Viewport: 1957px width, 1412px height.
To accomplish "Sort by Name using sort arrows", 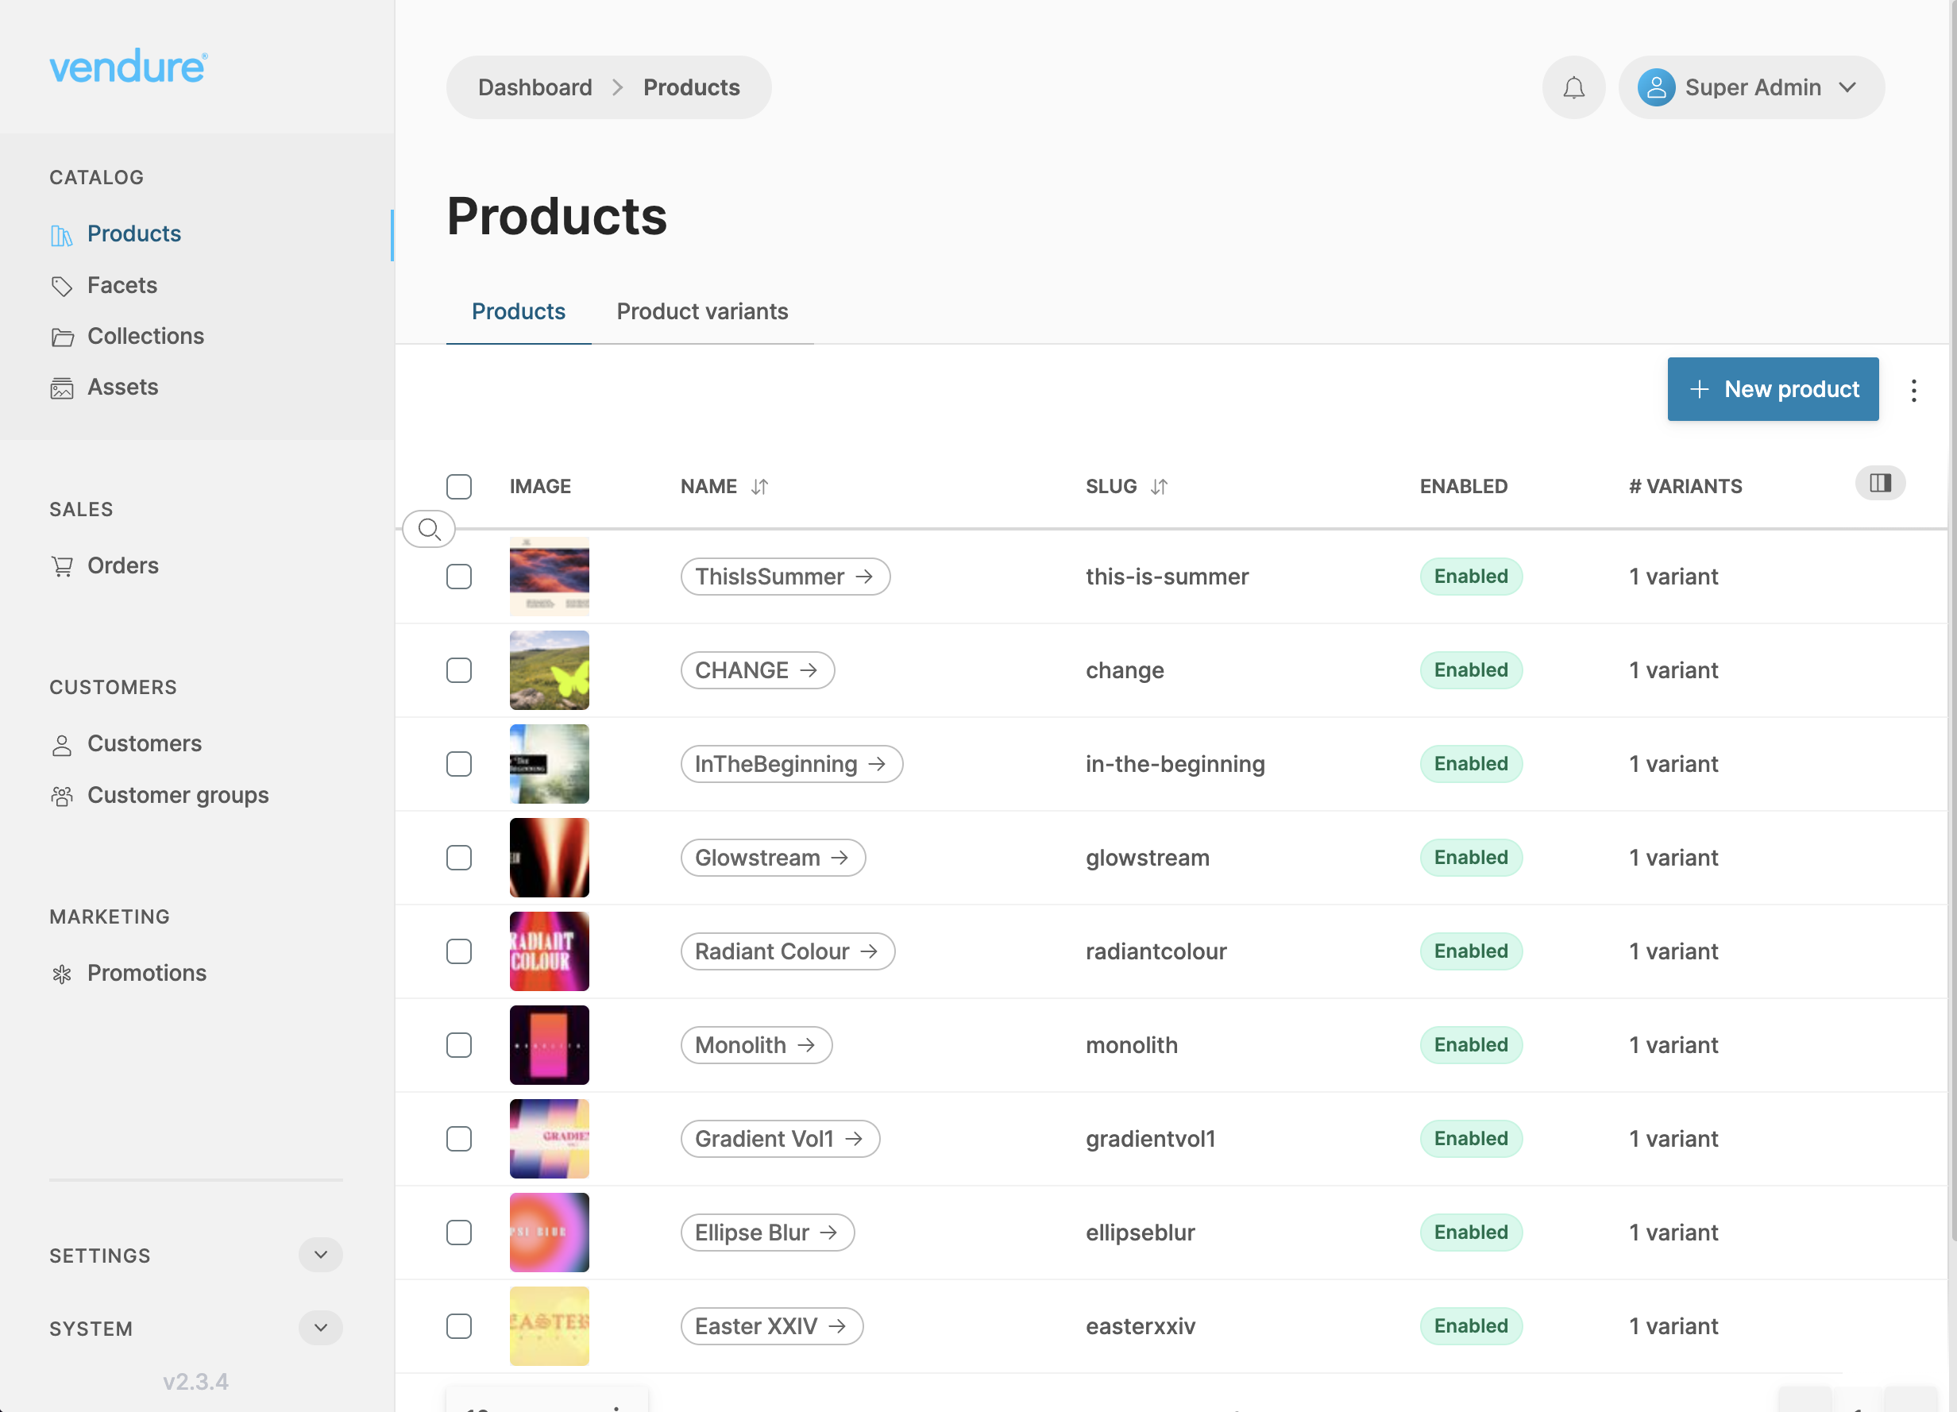I will point(759,487).
